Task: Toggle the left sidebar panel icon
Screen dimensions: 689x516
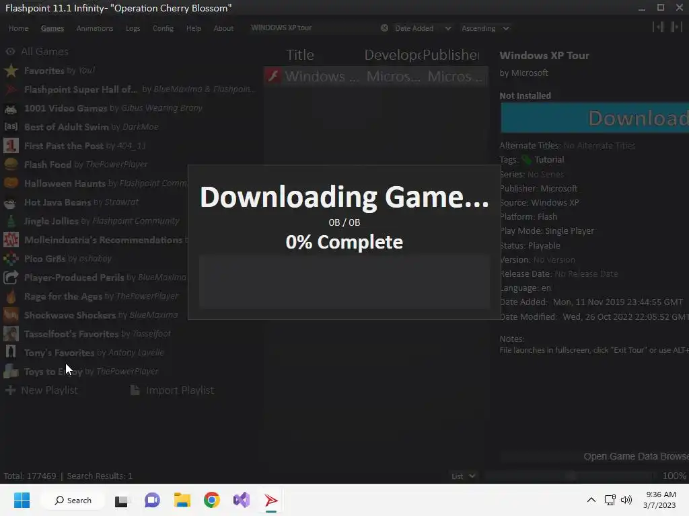Action: (658, 27)
